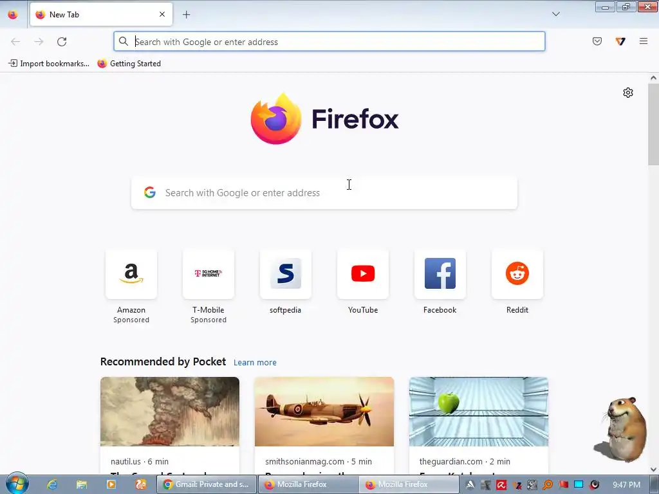Click the red flag tray icon

tap(563, 484)
